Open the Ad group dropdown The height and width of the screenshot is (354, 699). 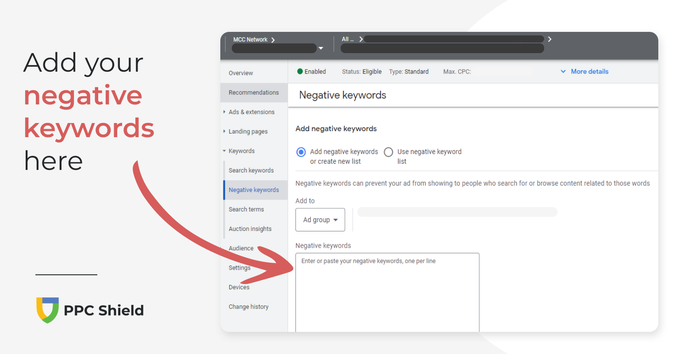[320, 220]
